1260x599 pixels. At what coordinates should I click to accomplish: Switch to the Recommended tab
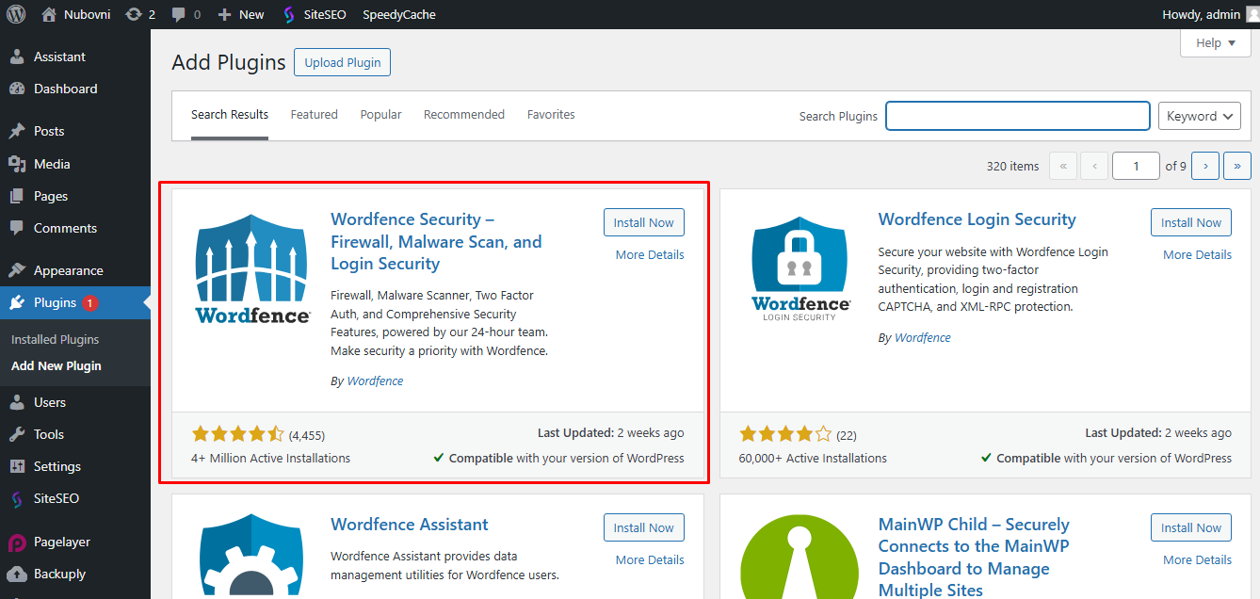click(464, 115)
